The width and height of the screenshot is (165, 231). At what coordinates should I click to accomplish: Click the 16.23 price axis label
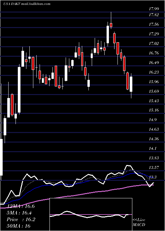click(154, 72)
